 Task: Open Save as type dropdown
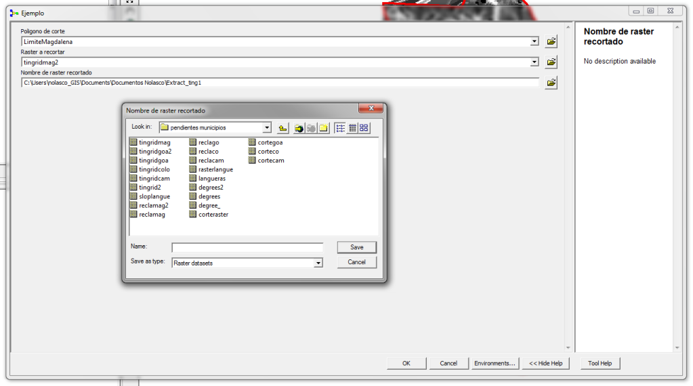tap(318, 263)
